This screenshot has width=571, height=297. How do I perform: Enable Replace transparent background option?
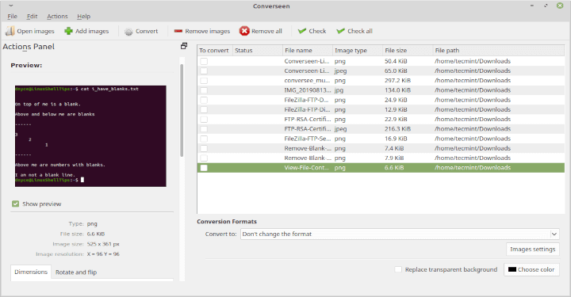(x=398, y=269)
